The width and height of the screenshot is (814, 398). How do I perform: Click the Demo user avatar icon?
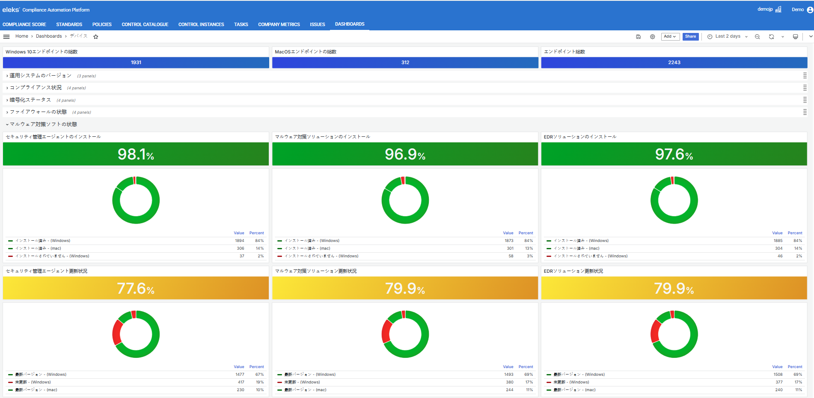(x=810, y=10)
